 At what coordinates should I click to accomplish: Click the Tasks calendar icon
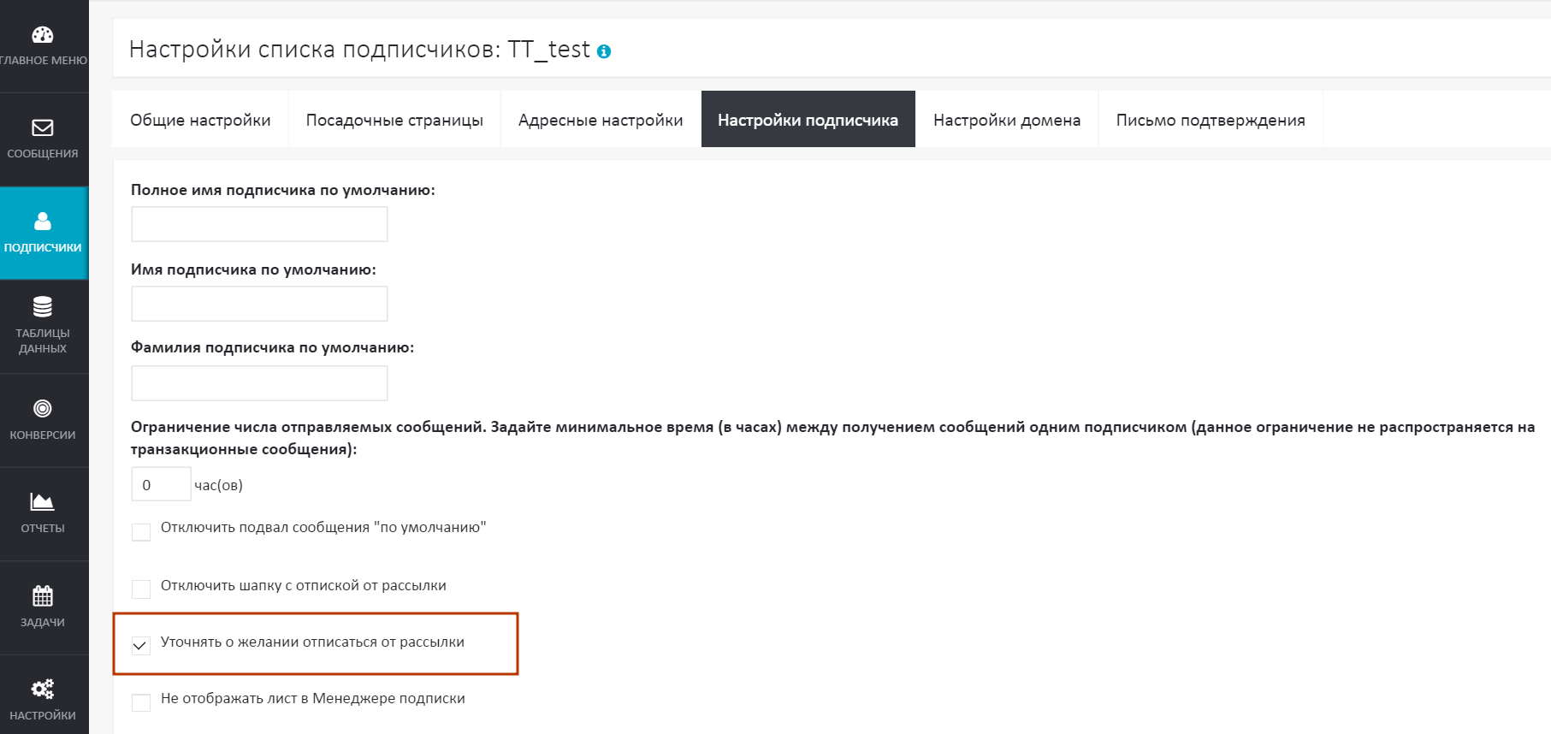43,595
